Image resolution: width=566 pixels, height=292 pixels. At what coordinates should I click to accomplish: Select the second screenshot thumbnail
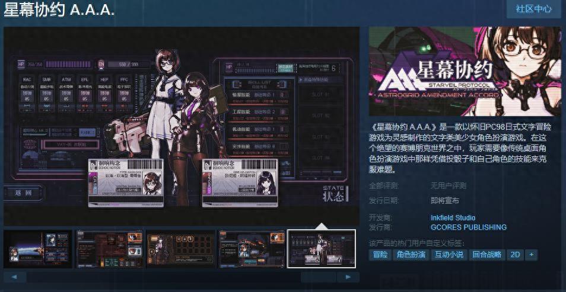[x=109, y=249]
